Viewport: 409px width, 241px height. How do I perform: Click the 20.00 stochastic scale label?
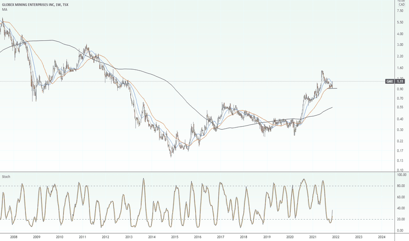(401, 220)
